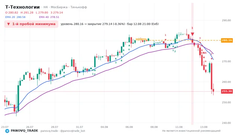The height and width of the screenshot is (135, 241).
Task: Click the Telegram icon beside PANOVQ_TRADE
Action: 7,131
